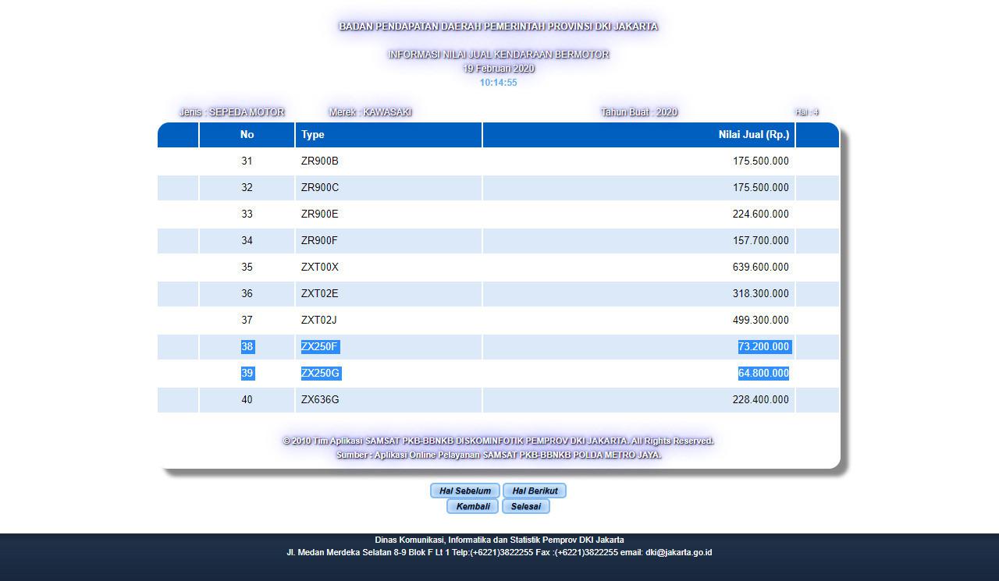This screenshot has height=581, width=999.
Task: Select type cell ZR900F
Action: [x=319, y=241]
